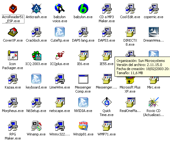Click the ICQplus.exe red box icon
Viewport: 170px width, 142px height.
pyautogui.click(x=60, y=55)
